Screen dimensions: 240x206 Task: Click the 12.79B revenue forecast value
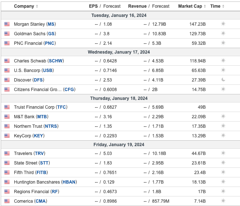tap(159, 24)
